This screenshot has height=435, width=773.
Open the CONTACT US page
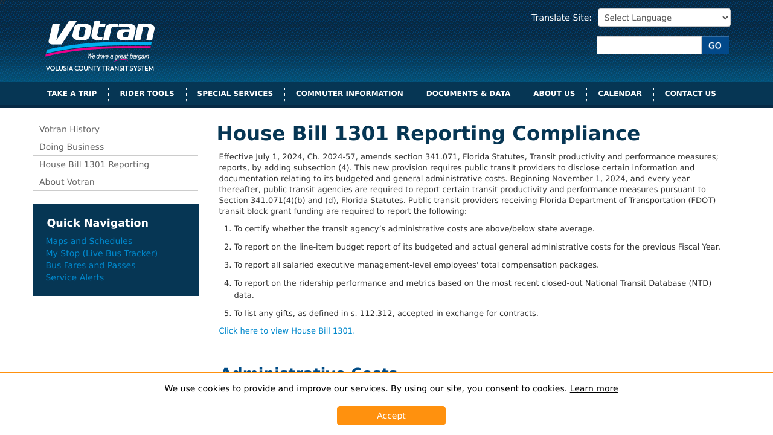pos(690,94)
